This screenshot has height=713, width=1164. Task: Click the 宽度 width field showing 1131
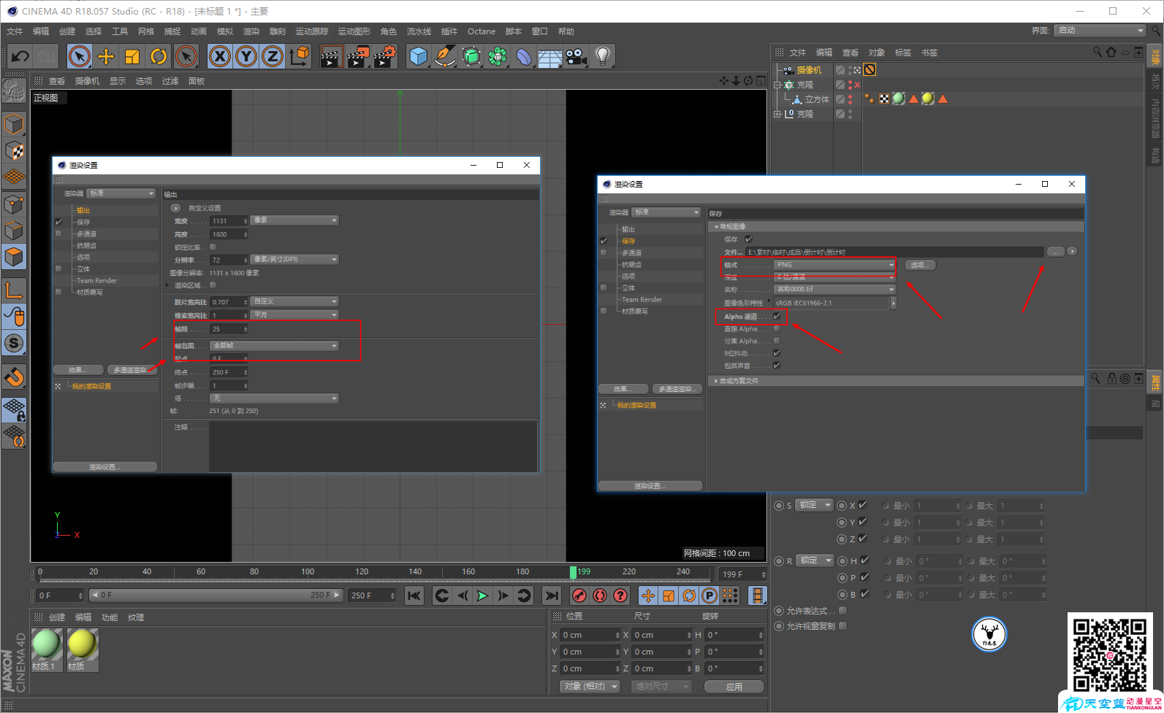coord(229,220)
